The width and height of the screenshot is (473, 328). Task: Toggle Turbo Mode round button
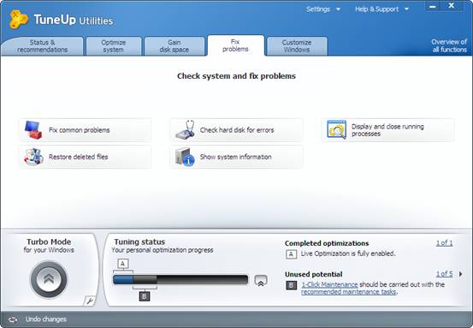(49, 279)
